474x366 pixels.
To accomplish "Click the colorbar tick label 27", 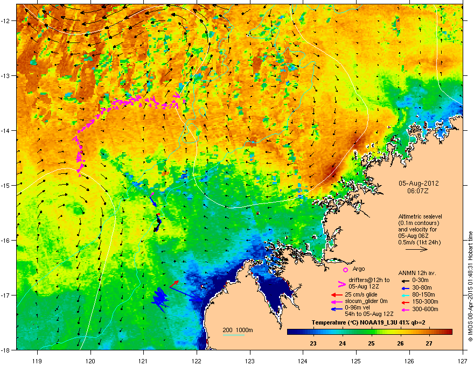I will click(429, 343).
